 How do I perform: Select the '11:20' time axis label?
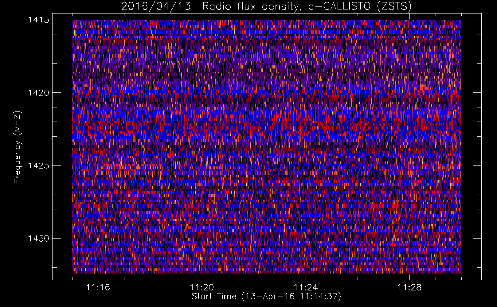coord(202,287)
